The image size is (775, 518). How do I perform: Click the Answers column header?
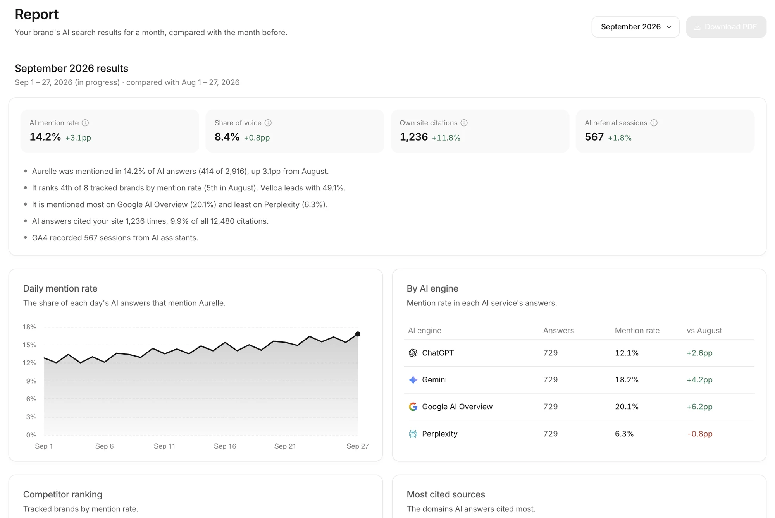pos(558,330)
